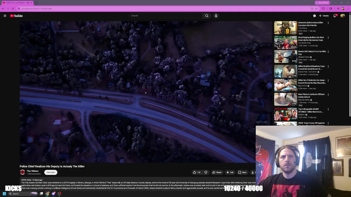The width and height of the screenshot is (351, 197).
Task: Open 'Midwest Safety' channel name
Action: 304,100
